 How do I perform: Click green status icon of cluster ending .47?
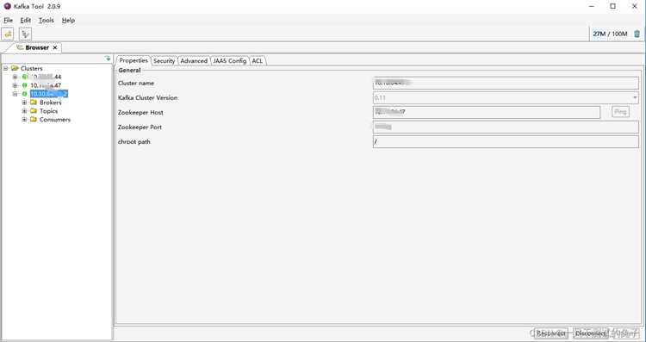click(x=25, y=85)
